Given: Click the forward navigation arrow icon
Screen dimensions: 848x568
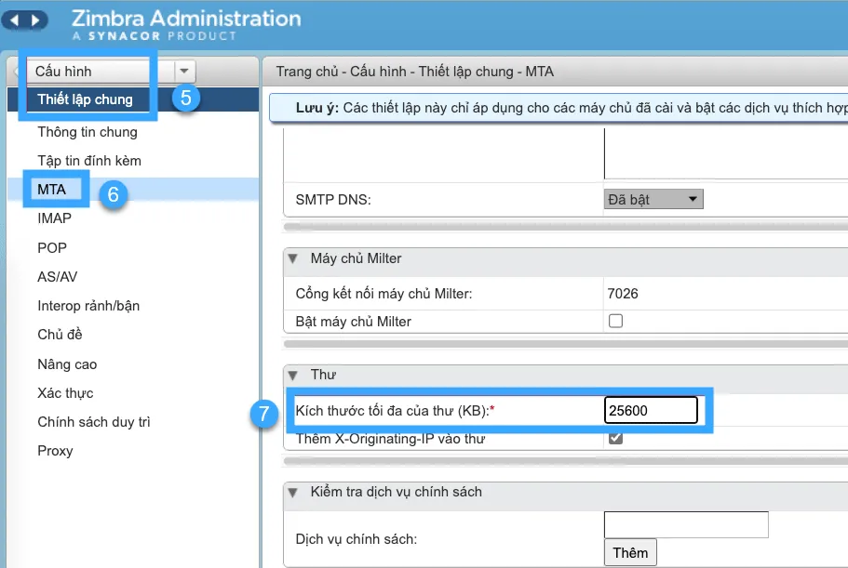Looking at the screenshot, I should [36, 20].
